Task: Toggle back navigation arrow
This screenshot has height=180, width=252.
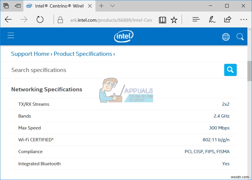Action: point(8,20)
